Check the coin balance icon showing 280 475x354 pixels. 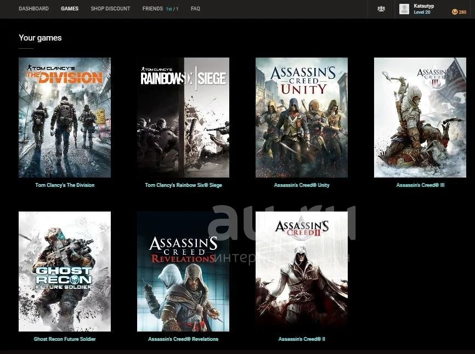pos(454,12)
